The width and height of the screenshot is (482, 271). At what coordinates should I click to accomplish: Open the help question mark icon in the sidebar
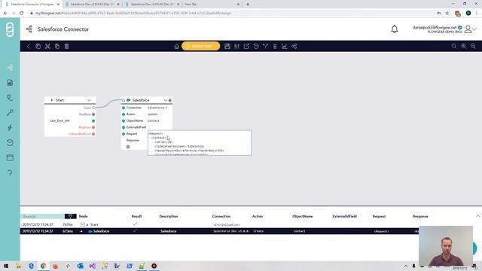pos(10,172)
